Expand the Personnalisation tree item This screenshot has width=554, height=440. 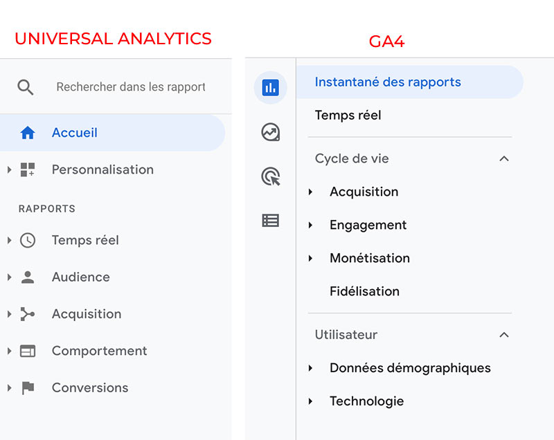[10, 169]
